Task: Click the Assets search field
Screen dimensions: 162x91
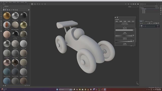Action: point(15,8)
